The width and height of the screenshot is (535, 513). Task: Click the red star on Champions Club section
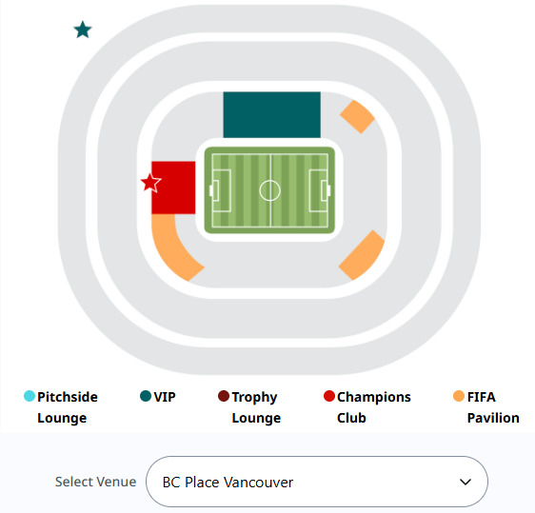pos(150,183)
